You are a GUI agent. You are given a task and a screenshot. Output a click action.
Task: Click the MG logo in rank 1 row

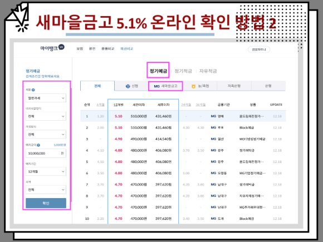(213, 116)
